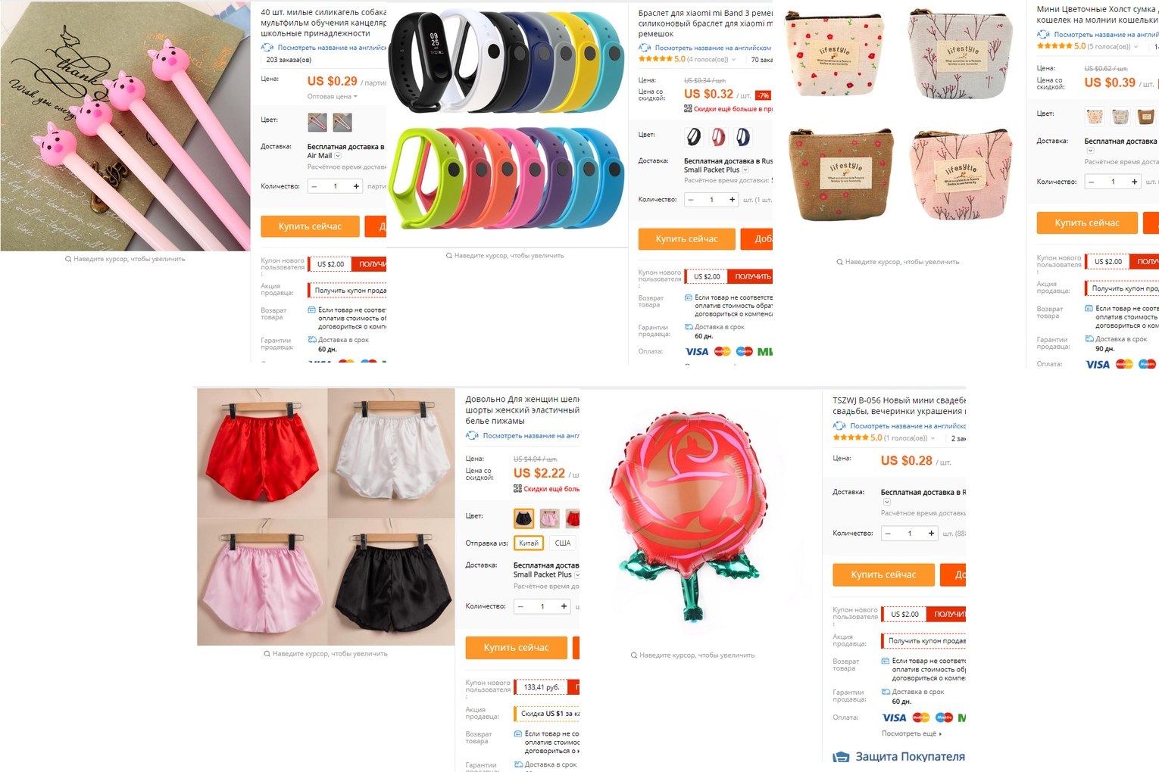Increase quantity with plus on the balloon listing
1159x772 pixels.
tap(932, 534)
